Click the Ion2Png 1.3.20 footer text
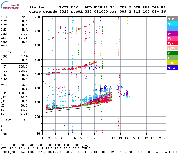The image size is (180, 154). coord(167,152)
